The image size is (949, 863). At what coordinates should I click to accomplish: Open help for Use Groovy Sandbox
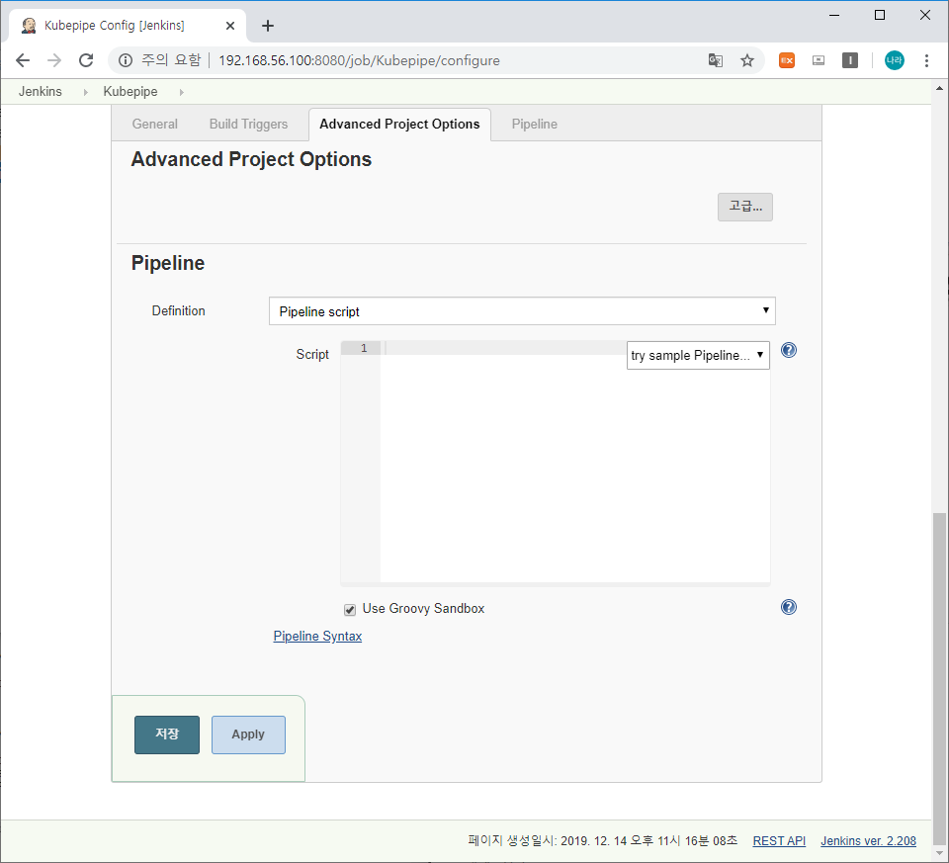(789, 607)
